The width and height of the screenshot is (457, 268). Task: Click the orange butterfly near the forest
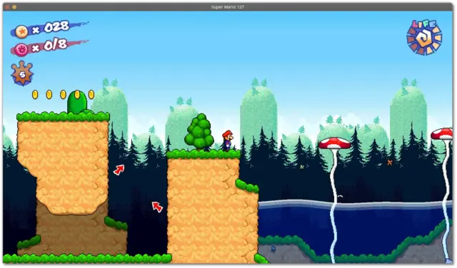pyautogui.click(x=390, y=163)
